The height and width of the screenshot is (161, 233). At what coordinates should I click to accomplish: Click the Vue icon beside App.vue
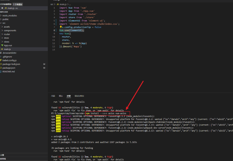2,45
